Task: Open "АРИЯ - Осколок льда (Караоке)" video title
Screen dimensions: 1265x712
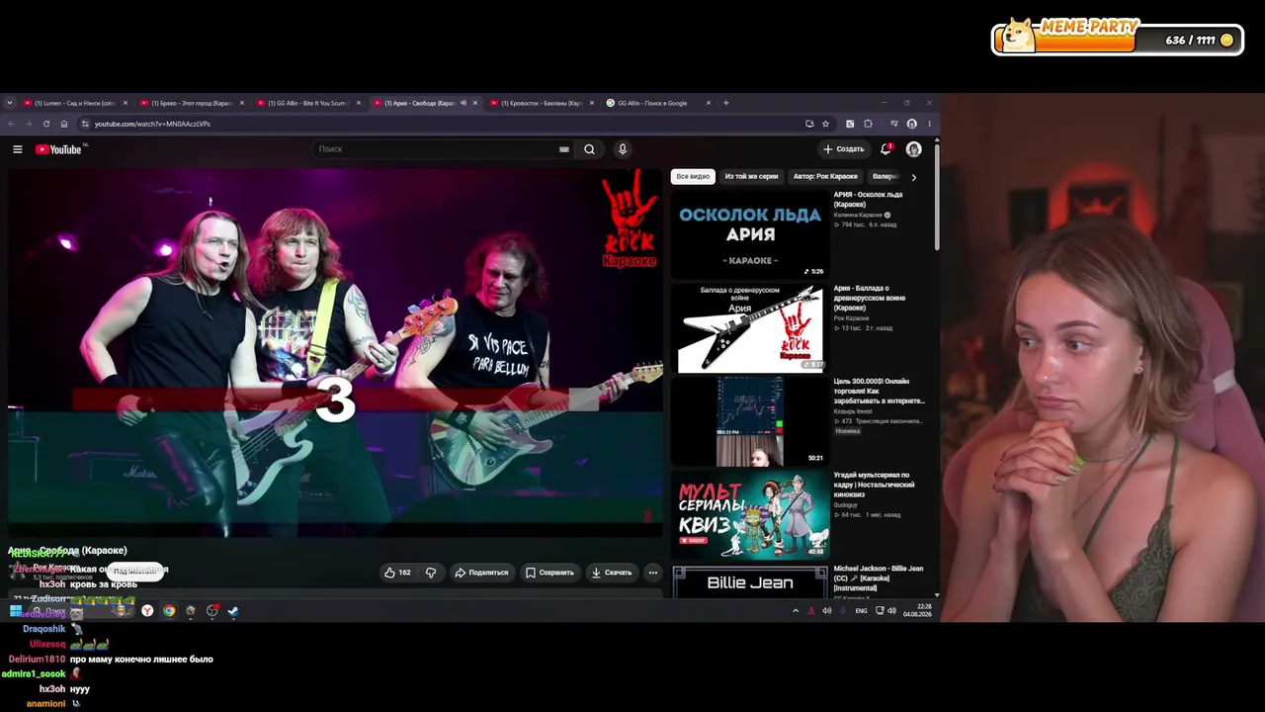Action: pos(869,200)
